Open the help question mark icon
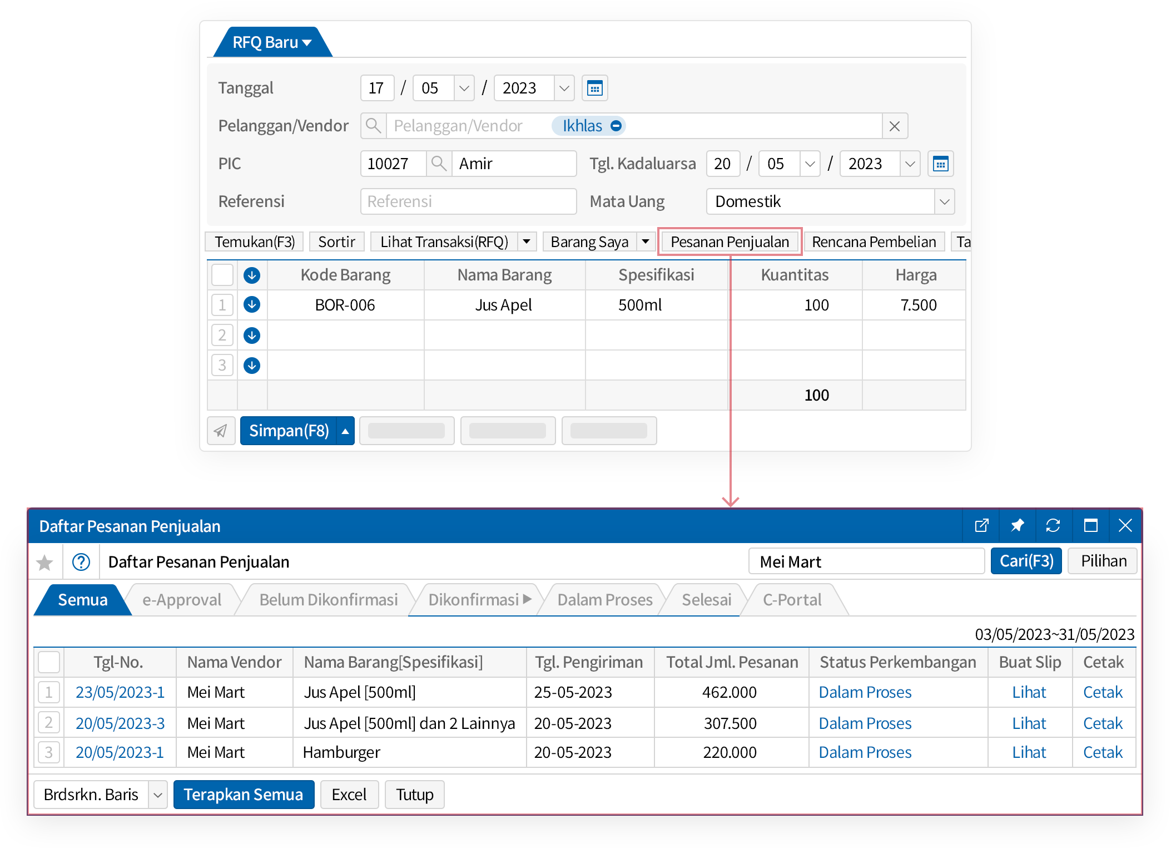 pyautogui.click(x=81, y=562)
